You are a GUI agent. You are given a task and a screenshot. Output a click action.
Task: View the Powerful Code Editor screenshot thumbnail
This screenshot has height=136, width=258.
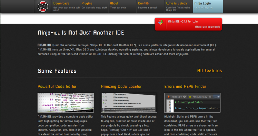click(x=66, y=103)
